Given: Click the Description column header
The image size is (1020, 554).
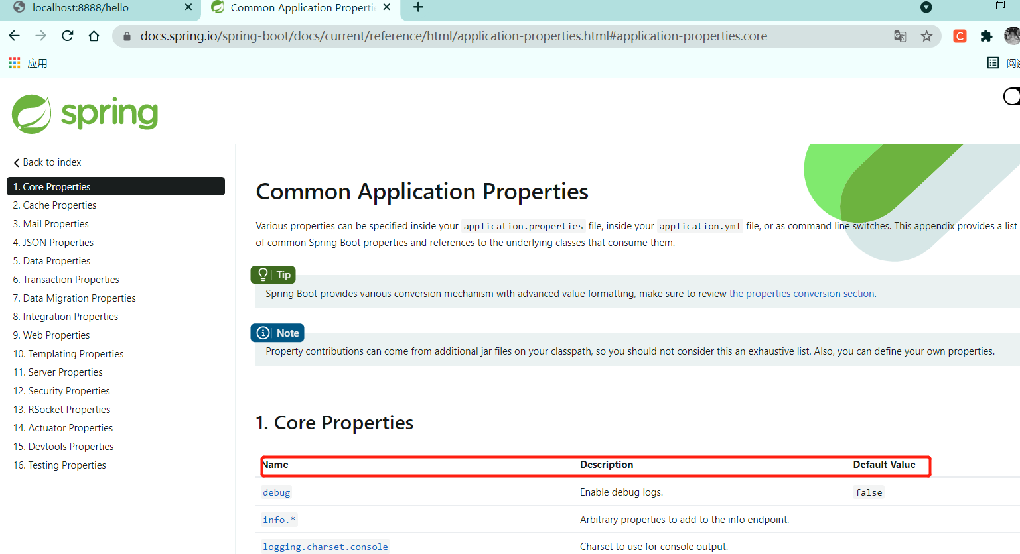Looking at the screenshot, I should click(x=607, y=465).
